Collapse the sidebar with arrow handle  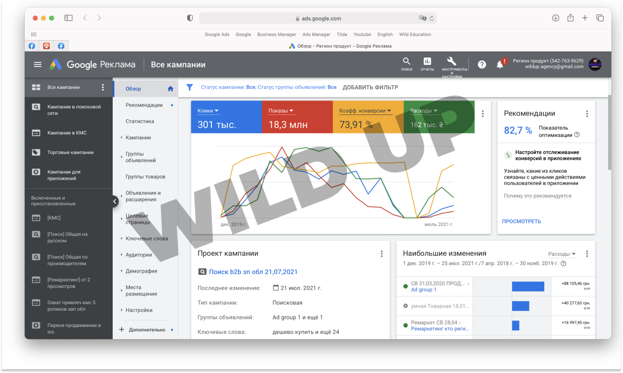click(115, 201)
